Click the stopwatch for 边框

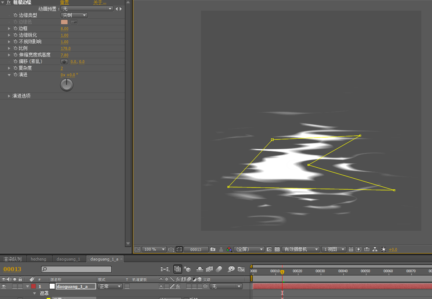[15, 28]
